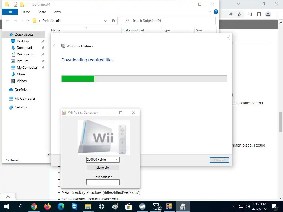This screenshot has width=283, height=212.
Task: Open Chrome media control icon
Action: point(250,14)
